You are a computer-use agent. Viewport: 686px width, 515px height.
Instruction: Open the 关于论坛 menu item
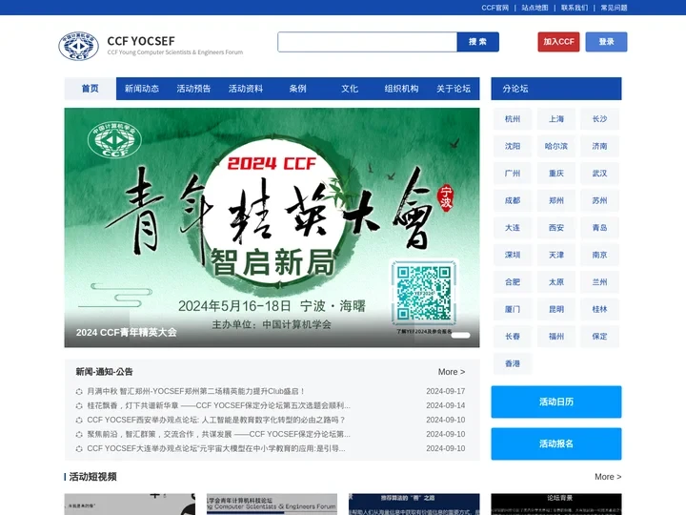click(454, 89)
